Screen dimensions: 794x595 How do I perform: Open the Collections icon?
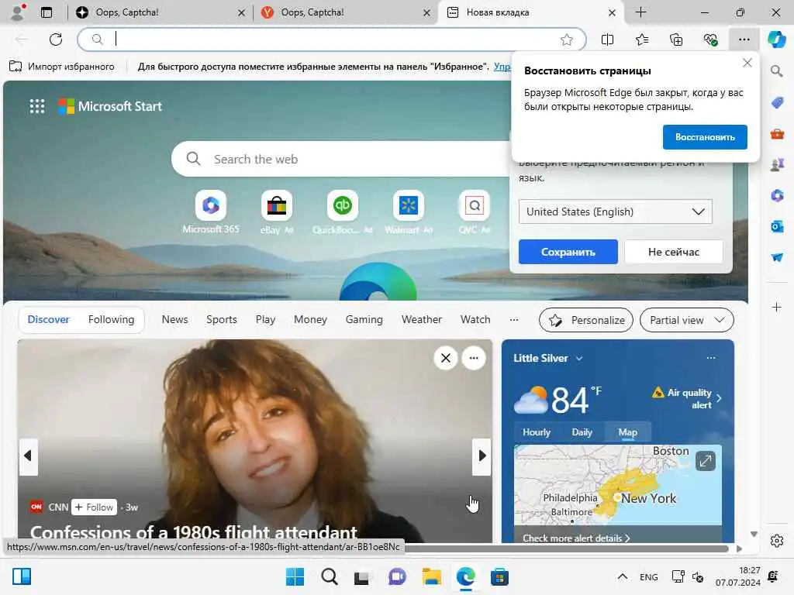tap(676, 40)
